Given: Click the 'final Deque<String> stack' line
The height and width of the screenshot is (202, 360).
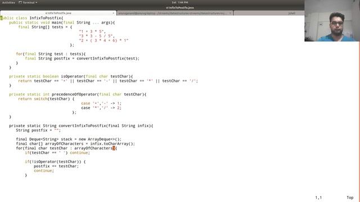Looking at the screenshot, I should (x=69, y=139).
